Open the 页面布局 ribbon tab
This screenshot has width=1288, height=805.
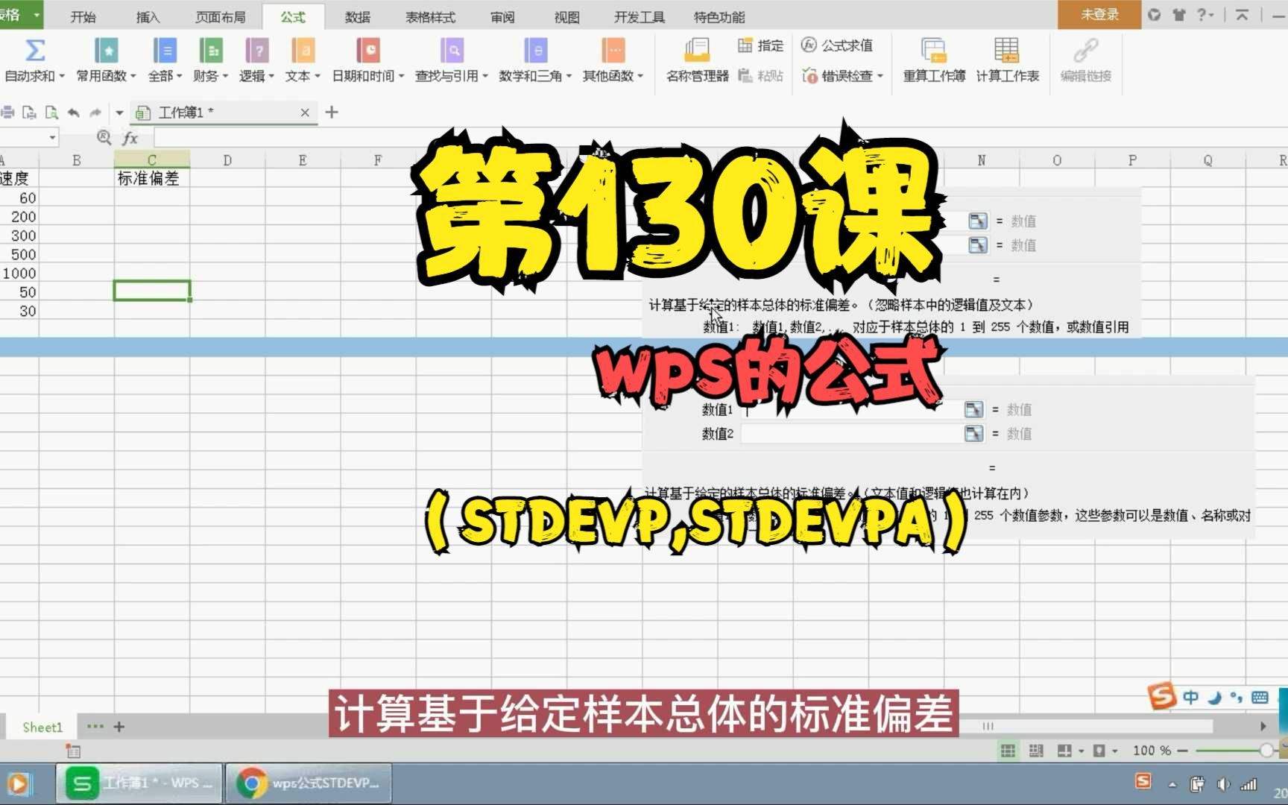tap(220, 16)
